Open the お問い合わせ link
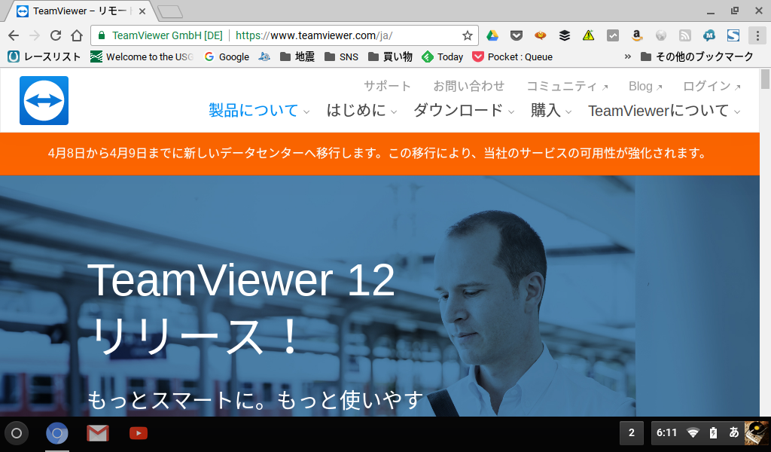This screenshot has height=452, width=771. point(468,86)
